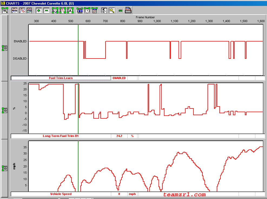Click the first multi-line chart layout icon
Image resolution: width=267 pixels, height=199 pixels.
14,11
